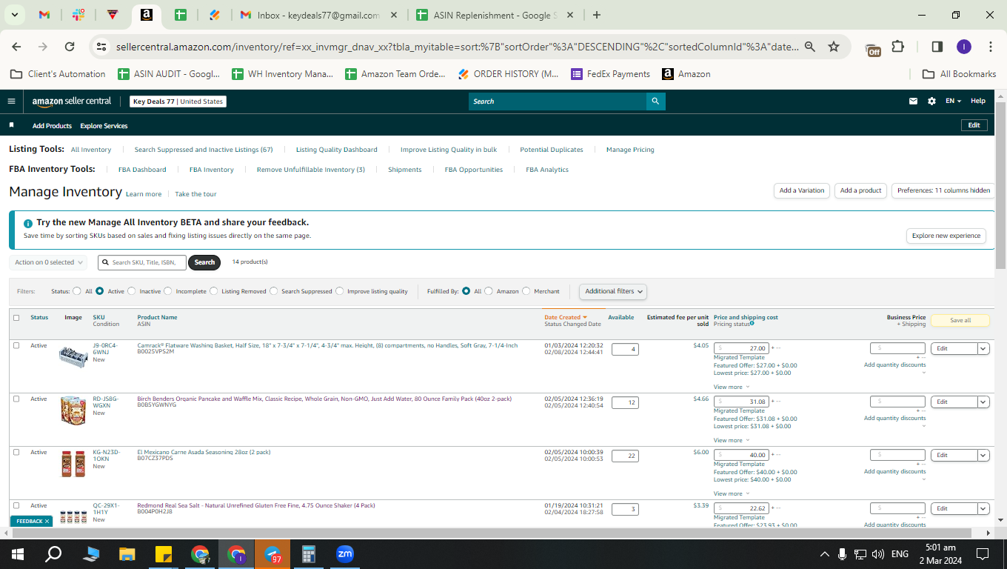Check the row for SKU J9-0RC4-6WNJ
The image size is (1007, 569).
pyautogui.click(x=16, y=346)
